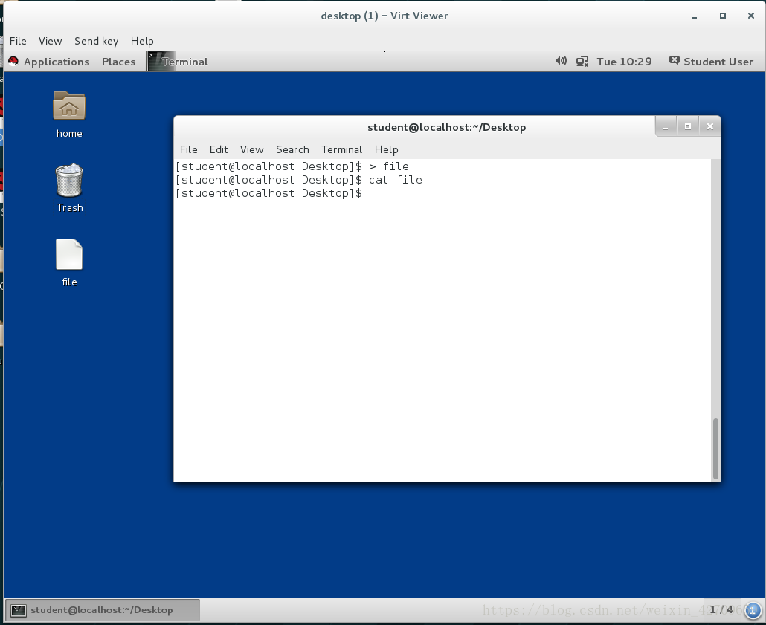
Task: Select the 'file' document icon on desktop
Action: pos(69,254)
